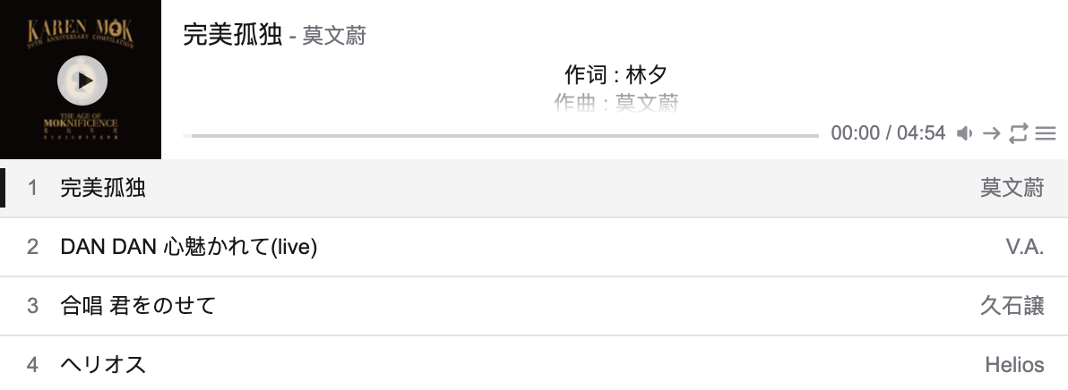This screenshot has height=390, width=1068.
Task: Toggle loop mode with the repeat icon
Action: (x=1018, y=133)
